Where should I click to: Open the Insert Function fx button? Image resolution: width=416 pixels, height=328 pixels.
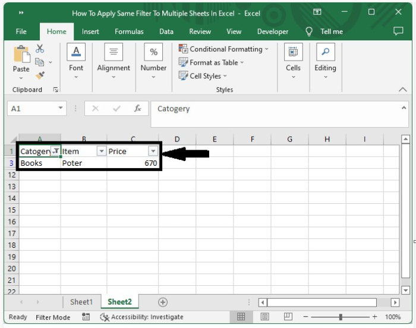pyautogui.click(x=137, y=108)
